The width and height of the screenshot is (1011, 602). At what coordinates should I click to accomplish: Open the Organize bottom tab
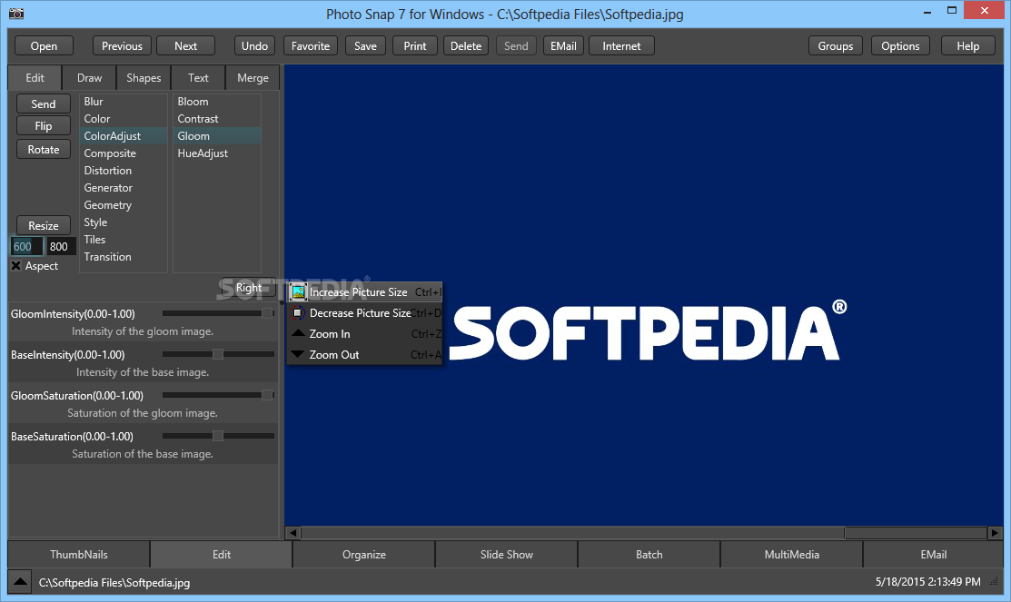point(364,554)
